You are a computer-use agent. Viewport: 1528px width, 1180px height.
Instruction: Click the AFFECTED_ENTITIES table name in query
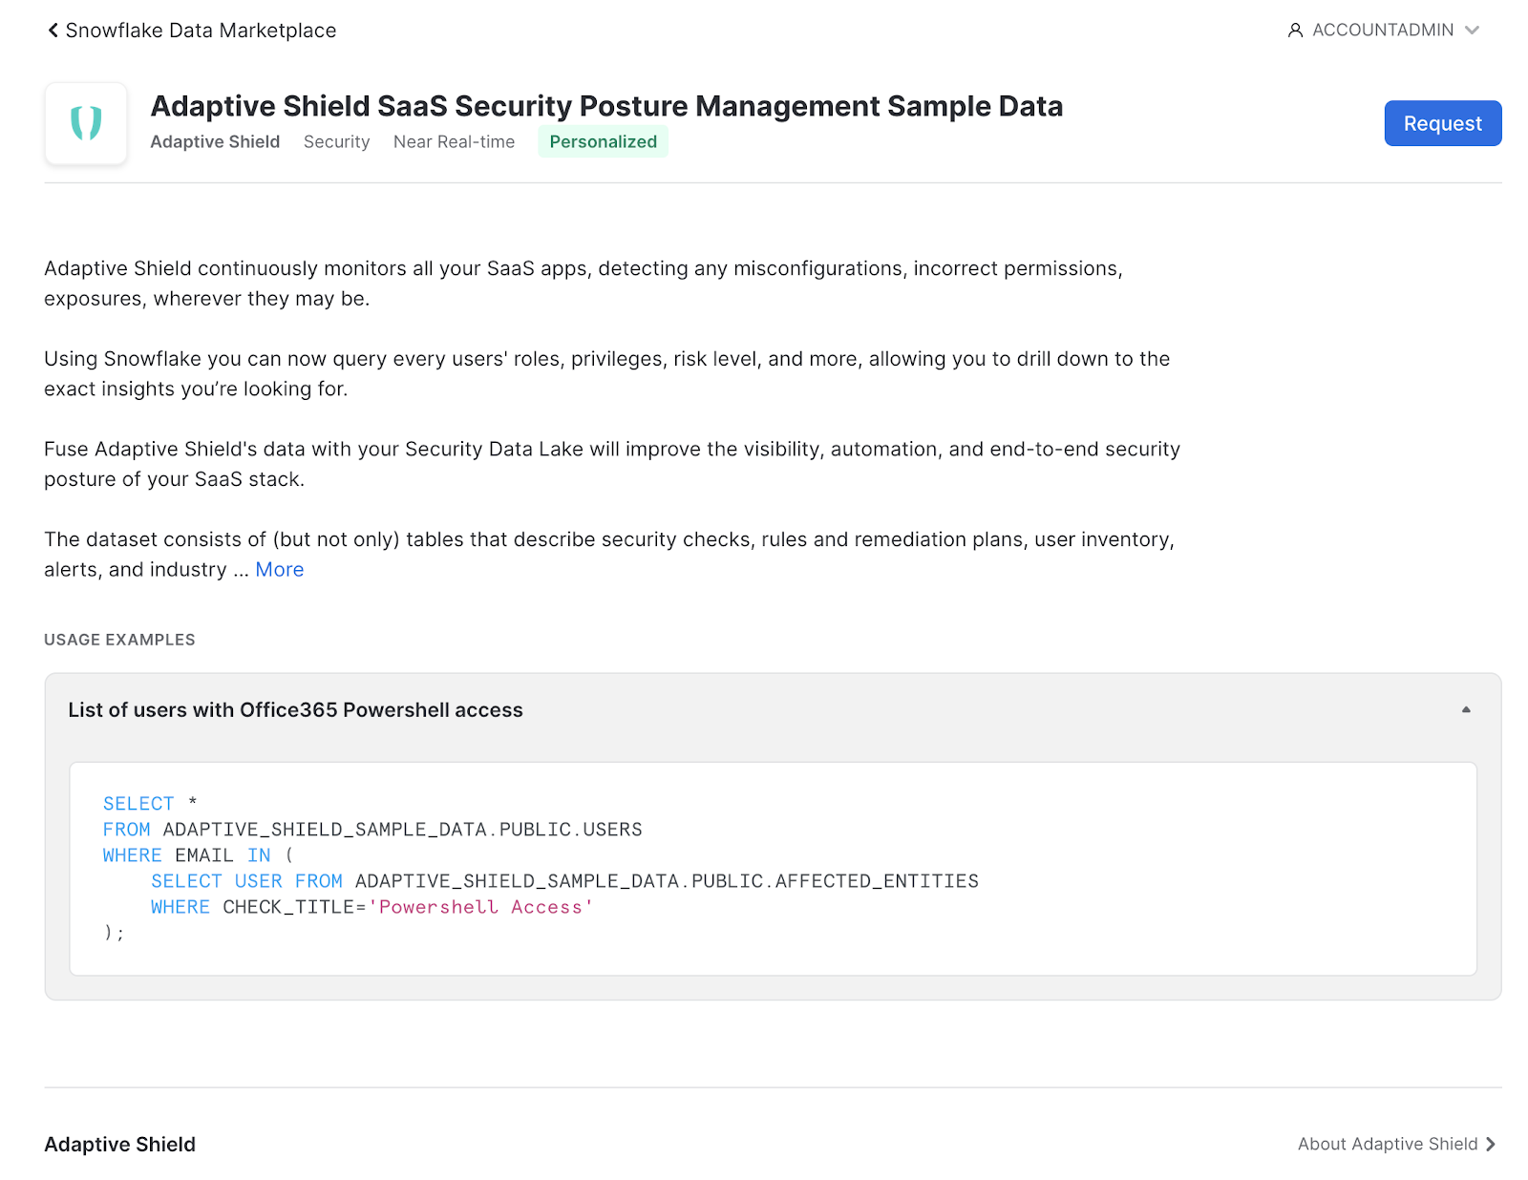[877, 881]
